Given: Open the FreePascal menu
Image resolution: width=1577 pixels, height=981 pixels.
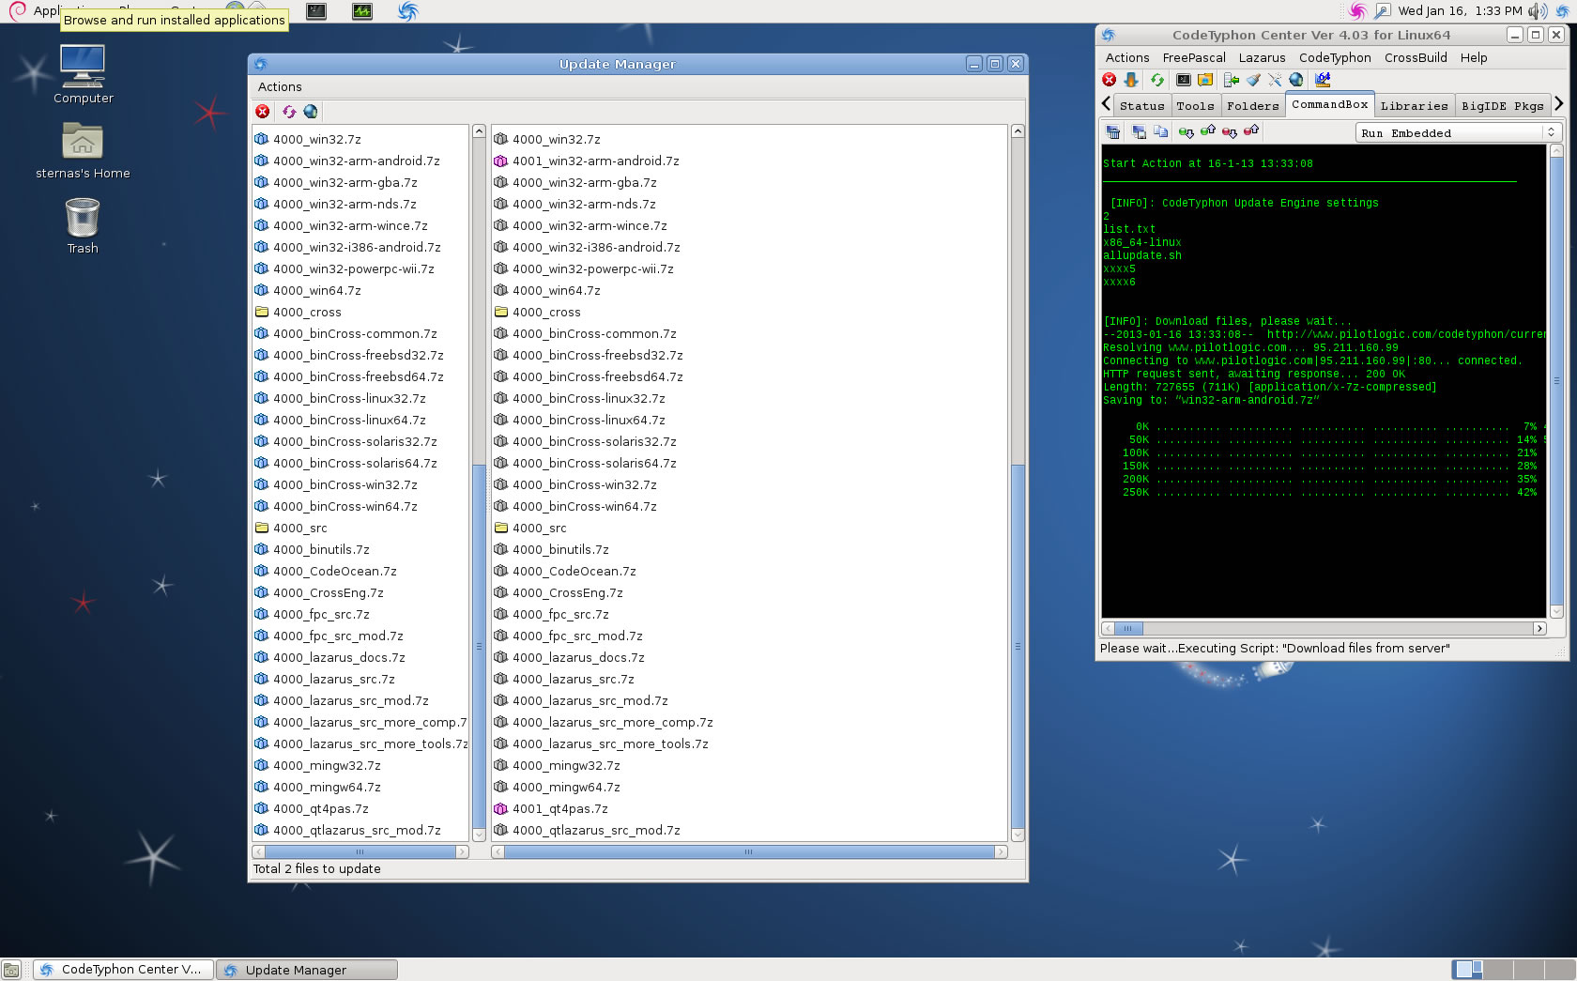Looking at the screenshot, I should (1194, 57).
